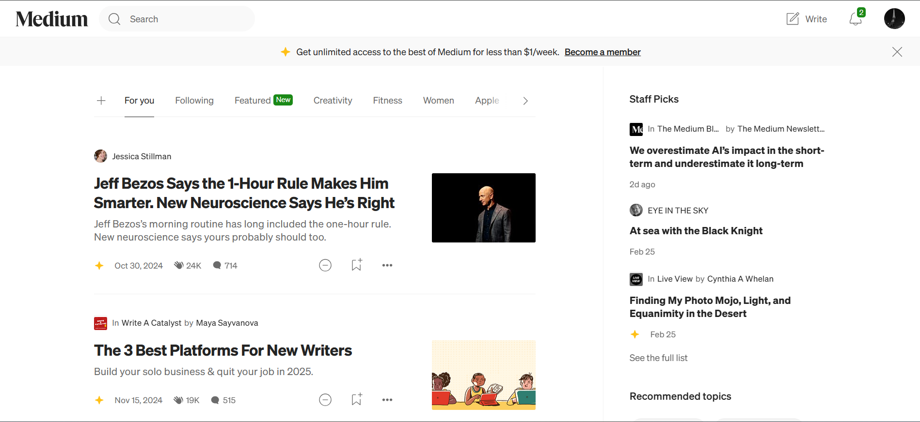Open The Medium Bl... publication link

[688, 129]
